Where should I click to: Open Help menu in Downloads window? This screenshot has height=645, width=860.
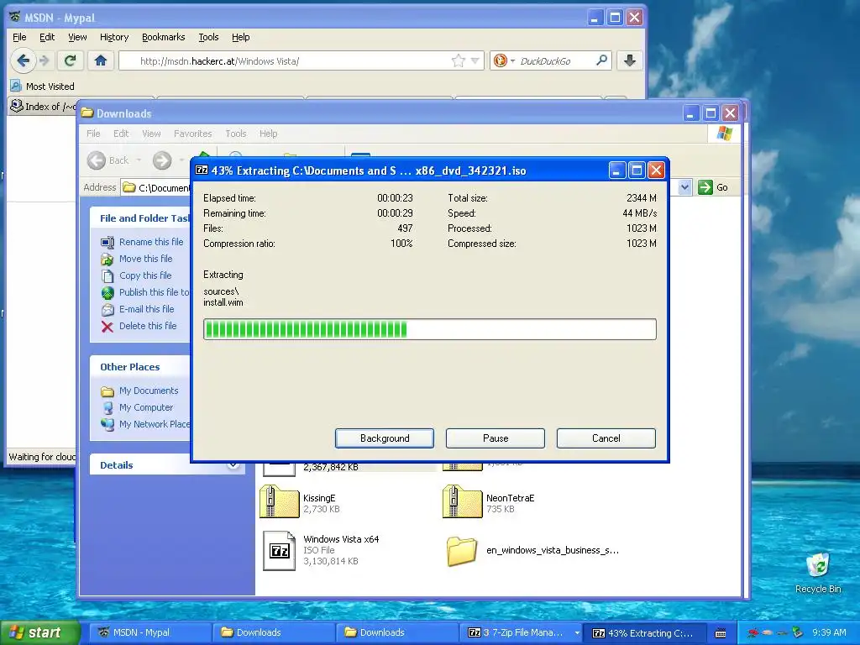pos(268,134)
